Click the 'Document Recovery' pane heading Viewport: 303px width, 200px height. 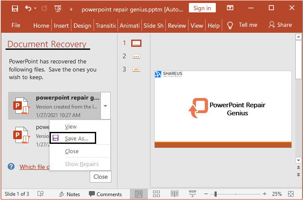tap(47, 44)
